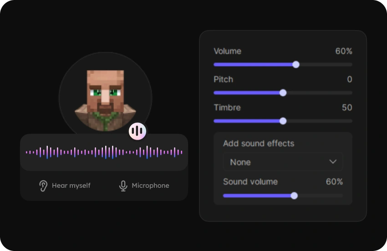This screenshot has height=251, width=387.
Task: Click the Volume slider handle
Action: click(x=296, y=65)
